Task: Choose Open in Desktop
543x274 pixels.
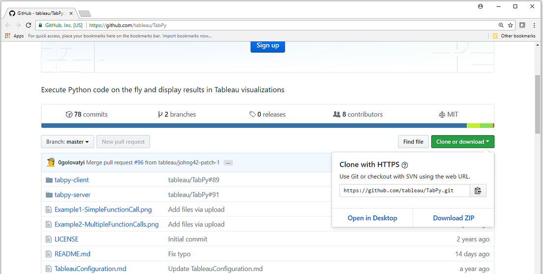Action: tap(372, 218)
